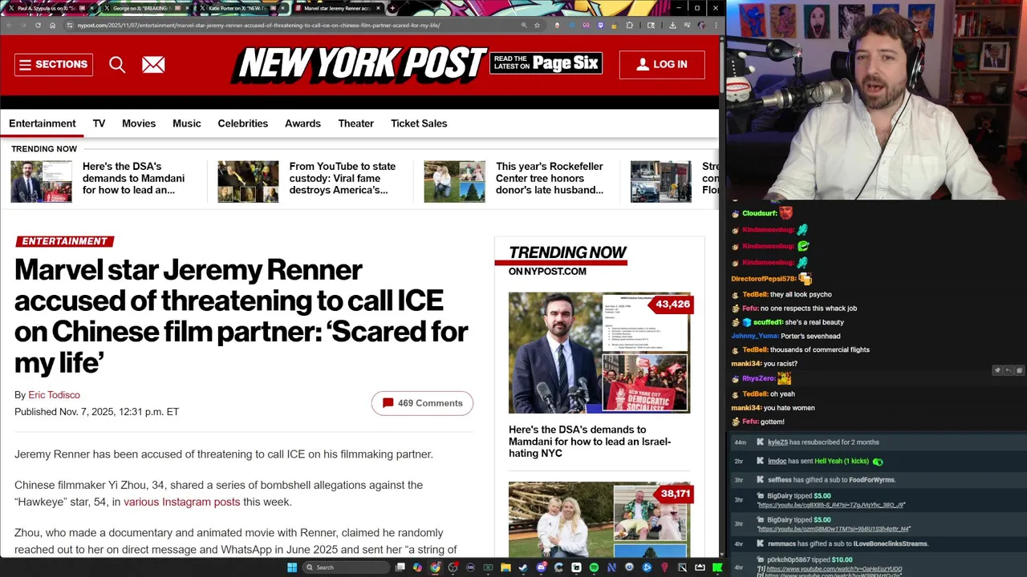The image size is (1027, 577).
Task: Click imdoc in Hell Yeah kicks row
Action: [777, 462]
